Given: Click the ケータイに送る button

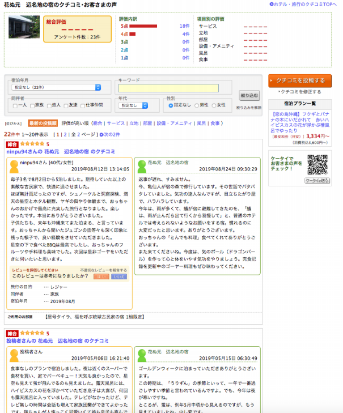Looking at the screenshot, I should click(x=316, y=180).
